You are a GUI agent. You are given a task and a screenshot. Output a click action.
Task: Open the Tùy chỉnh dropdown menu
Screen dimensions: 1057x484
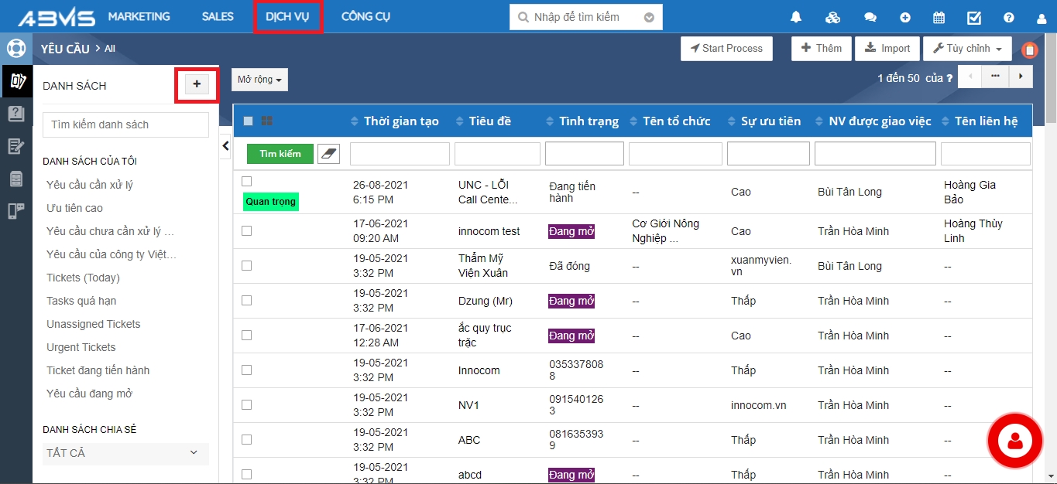click(966, 49)
